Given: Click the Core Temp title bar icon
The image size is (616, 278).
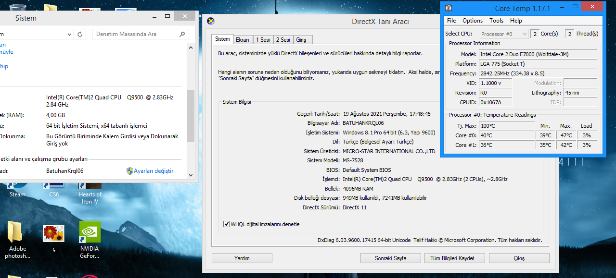Looking at the screenshot, I should point(448,8).
